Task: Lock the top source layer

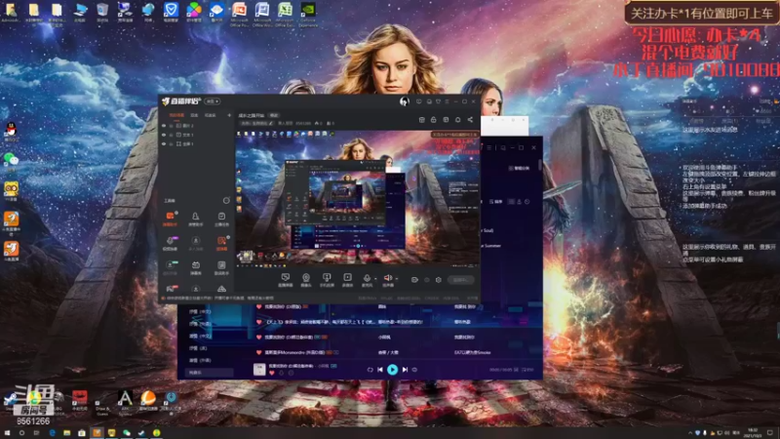Action: 172,126
